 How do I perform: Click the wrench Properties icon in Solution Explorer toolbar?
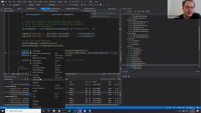point(146,11)
